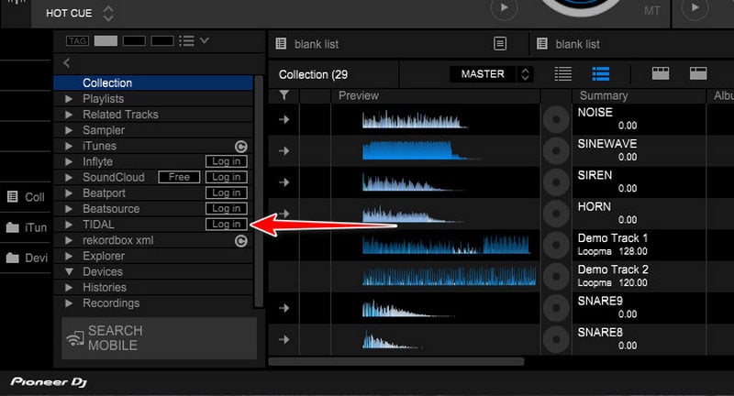Expand the TIDAL node
The width and height of the screenshot is (734, 396).
(x=69, y=225)
